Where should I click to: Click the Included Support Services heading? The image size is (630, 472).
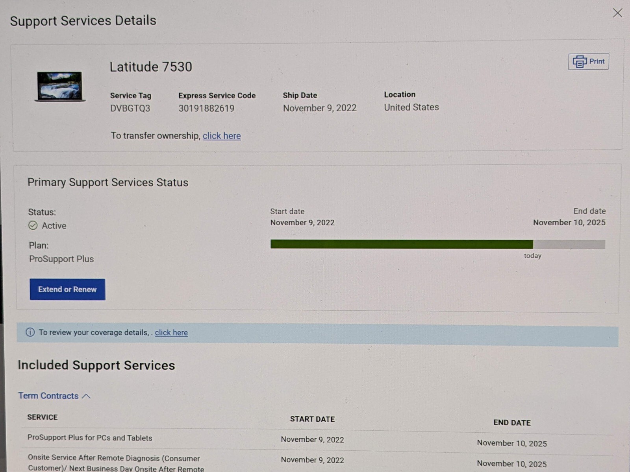point(96,365)
